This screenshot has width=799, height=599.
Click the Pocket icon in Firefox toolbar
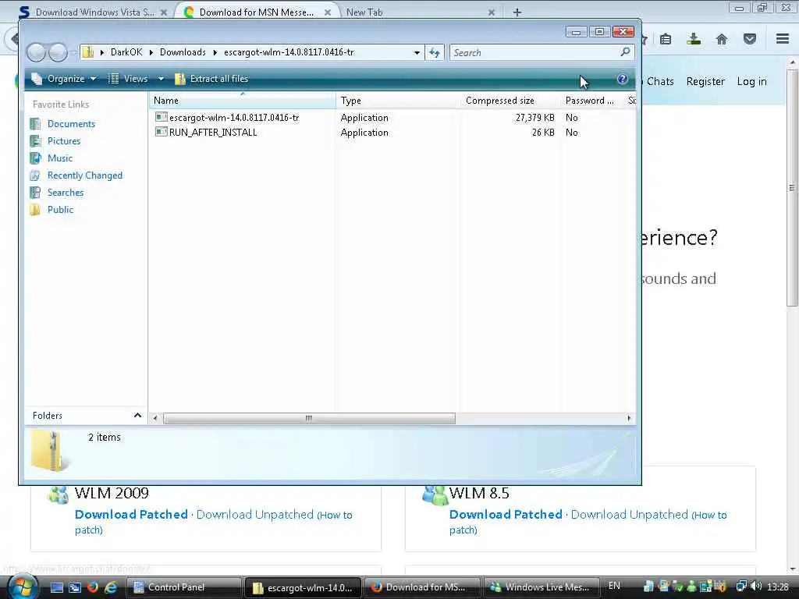(x=750, y=39)
